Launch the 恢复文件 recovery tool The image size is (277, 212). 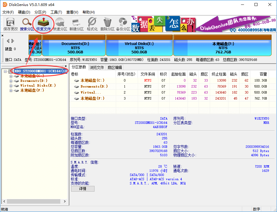click(x=44, y=24)
